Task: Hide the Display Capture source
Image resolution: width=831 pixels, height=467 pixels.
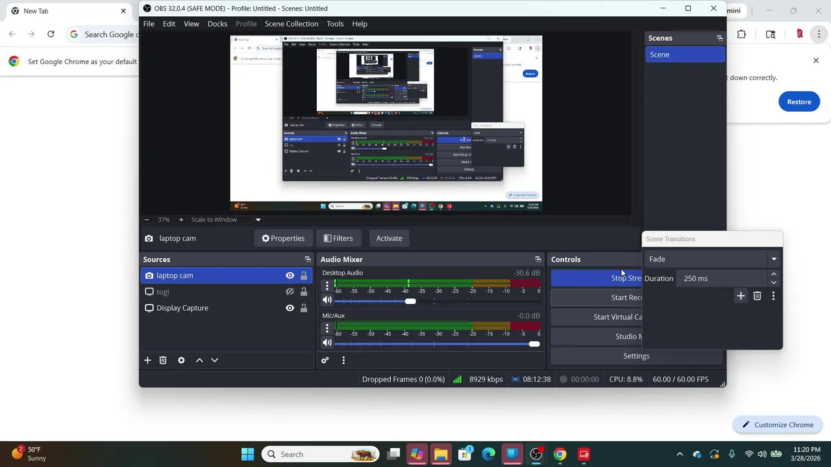Action: 290,308
